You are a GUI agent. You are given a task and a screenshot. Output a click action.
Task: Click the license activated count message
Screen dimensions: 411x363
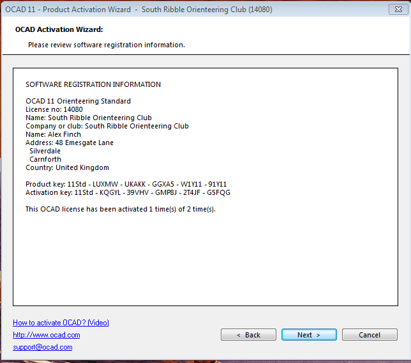coord(120,209)
